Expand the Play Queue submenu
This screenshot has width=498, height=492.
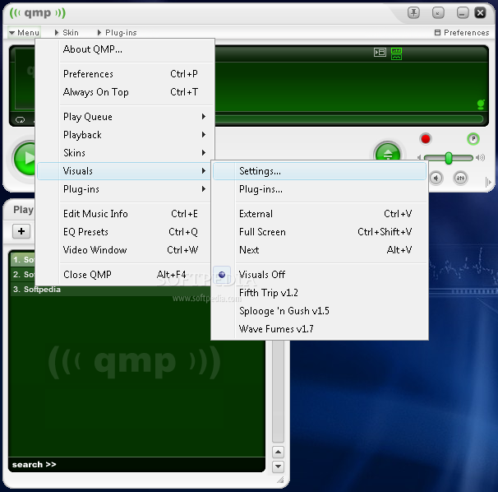[125, 117]
